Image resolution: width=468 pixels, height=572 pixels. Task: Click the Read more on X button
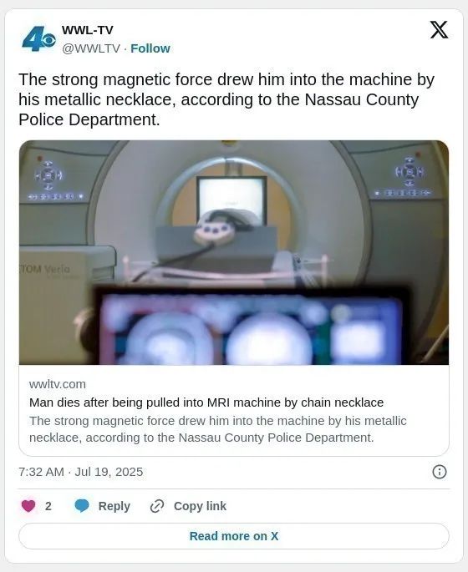234,536
